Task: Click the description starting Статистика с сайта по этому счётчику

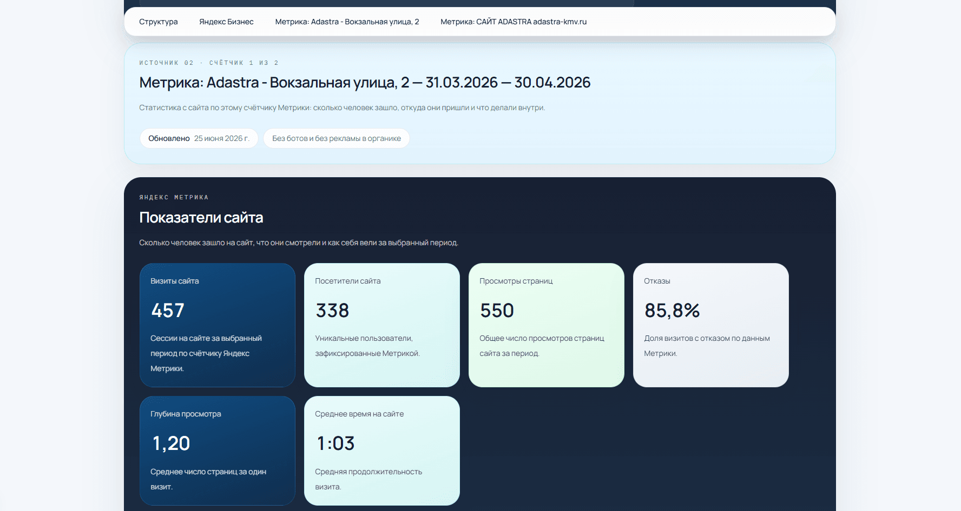Action: 342,107
